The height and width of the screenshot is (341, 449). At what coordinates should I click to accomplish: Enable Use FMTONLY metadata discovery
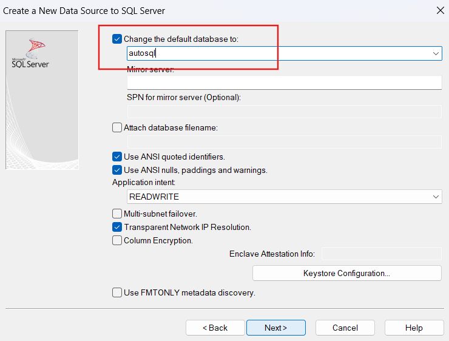[x=117, y=292]
